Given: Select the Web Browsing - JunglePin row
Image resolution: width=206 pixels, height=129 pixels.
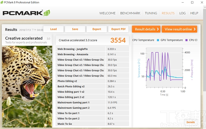Looking at the screenshot, I should pos(92,49).
